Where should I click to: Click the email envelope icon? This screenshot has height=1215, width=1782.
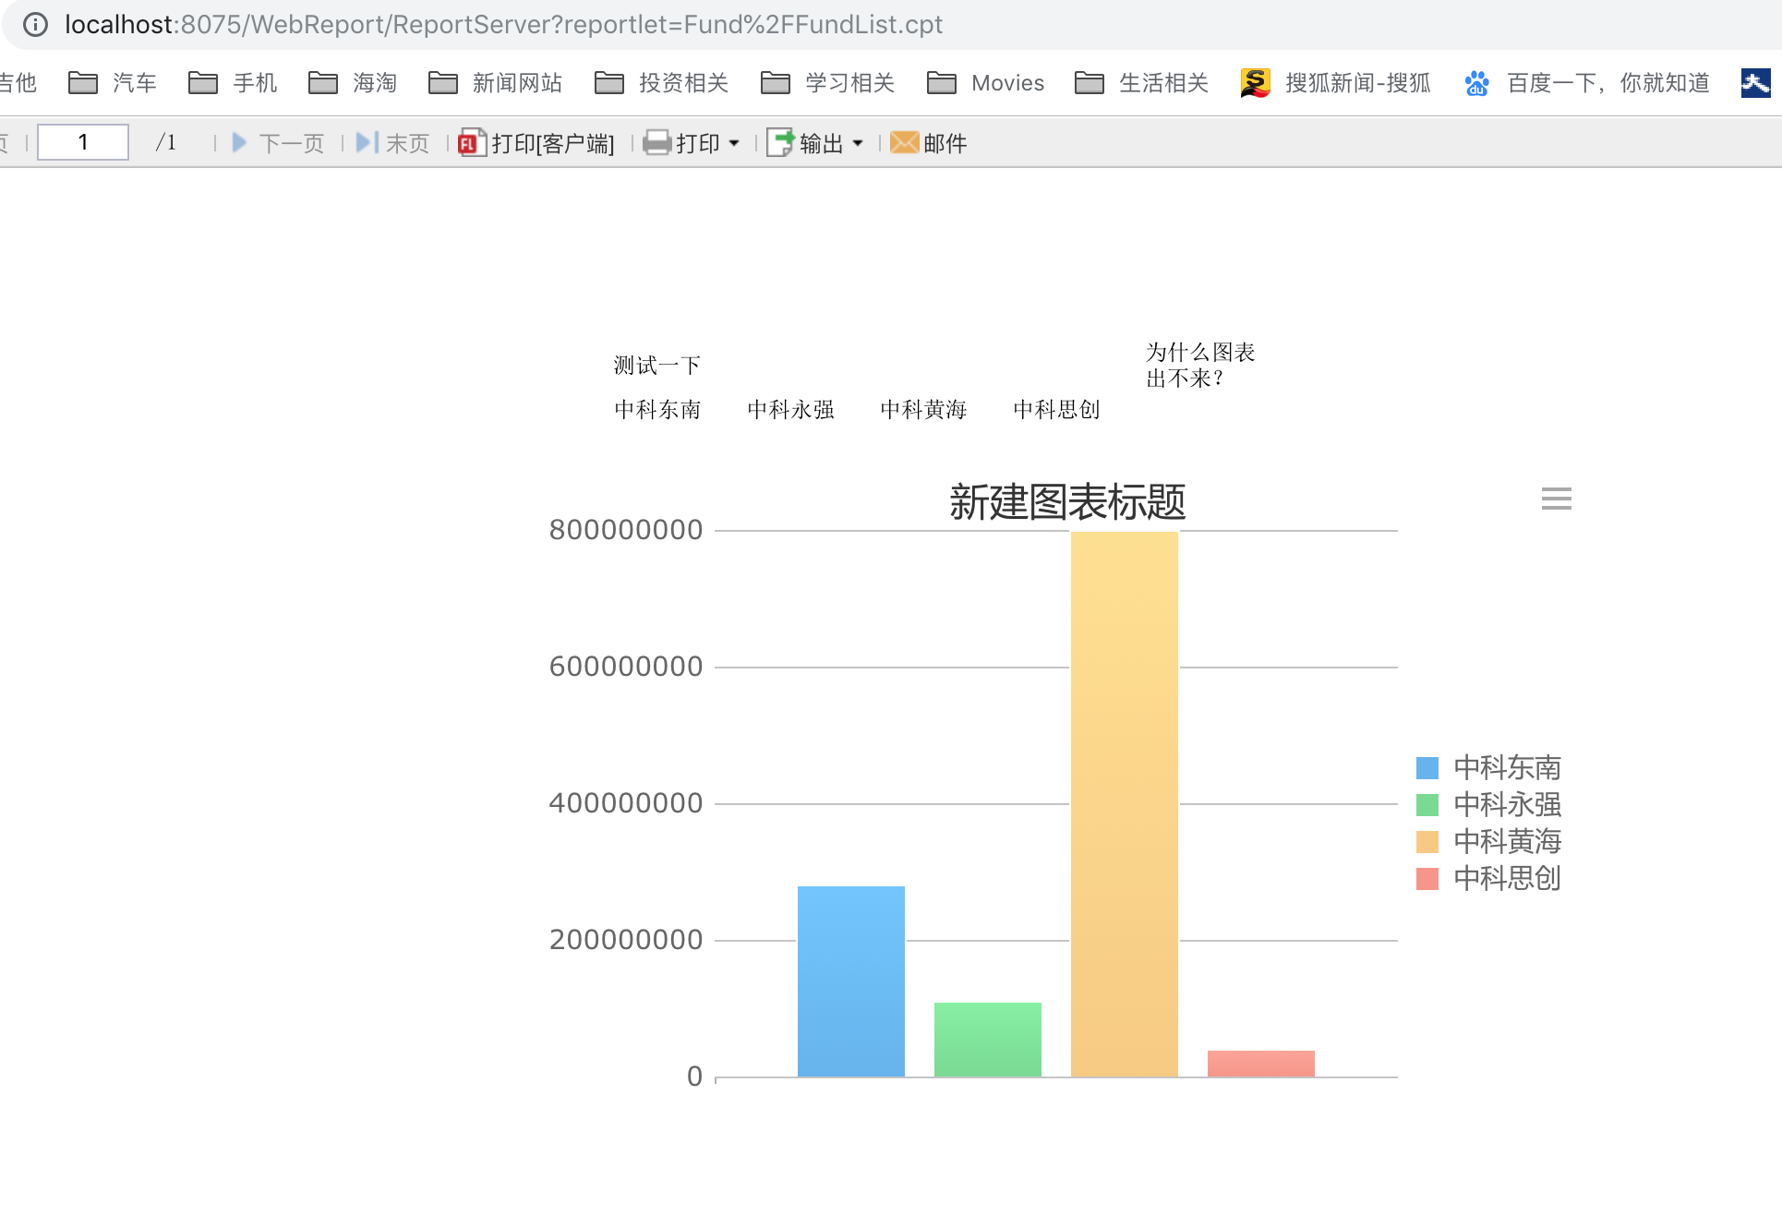904,143
